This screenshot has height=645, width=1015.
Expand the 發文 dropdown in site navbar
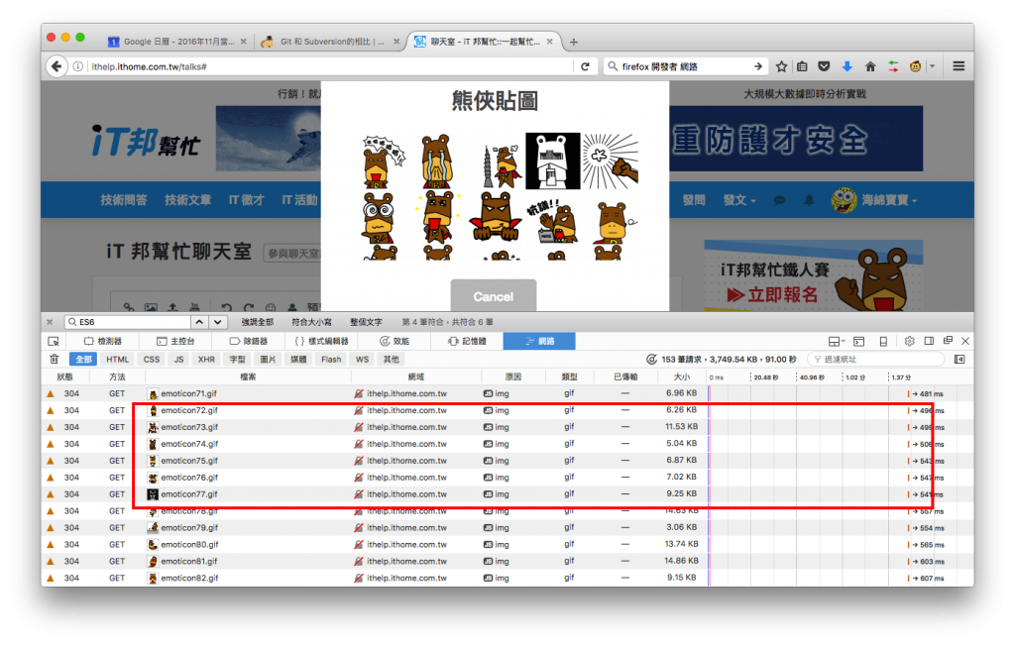(739, 200)
